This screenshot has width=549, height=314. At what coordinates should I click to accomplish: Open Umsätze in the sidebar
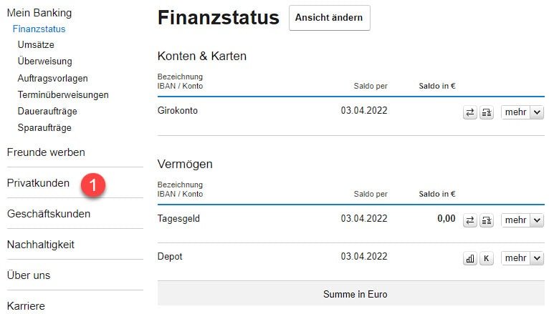(x=36, y=45)
